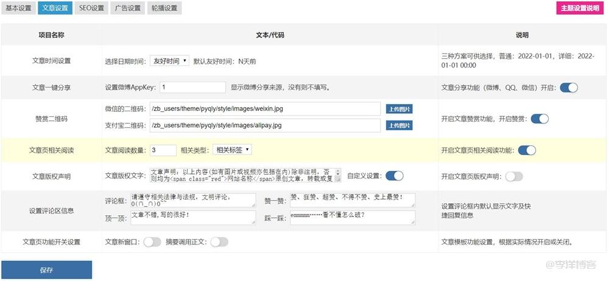The image size is (609, 281).
Task: Expand the 相关类型 dropdown
Action: (x=231, y=150)
